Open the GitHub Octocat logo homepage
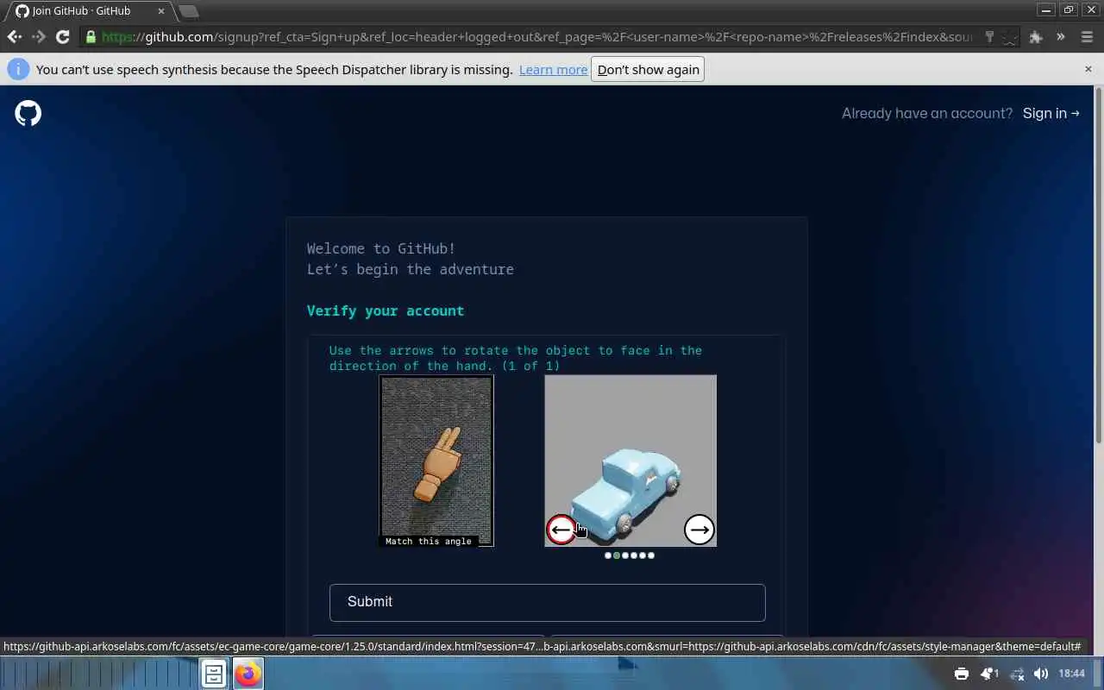 [28, 113]
